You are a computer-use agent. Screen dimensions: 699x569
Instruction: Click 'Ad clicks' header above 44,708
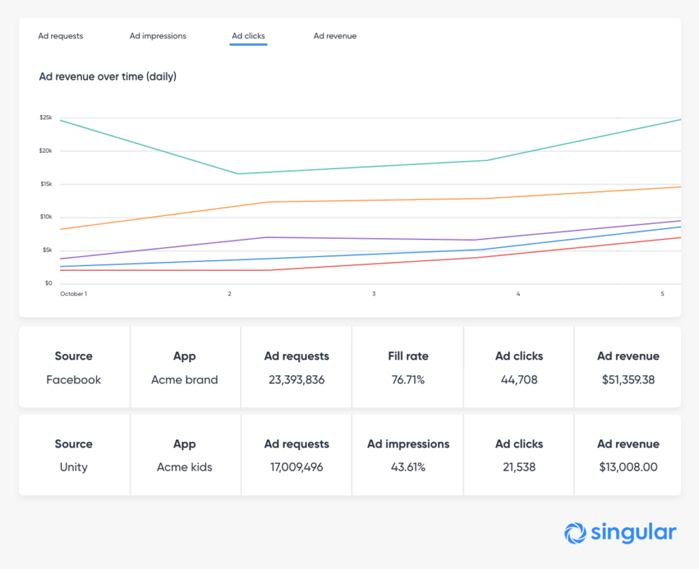519,356
